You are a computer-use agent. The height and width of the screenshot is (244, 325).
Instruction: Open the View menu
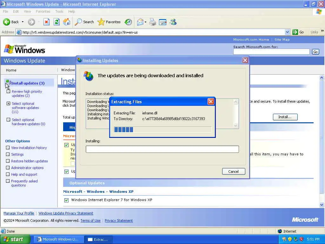pos(27,11)
